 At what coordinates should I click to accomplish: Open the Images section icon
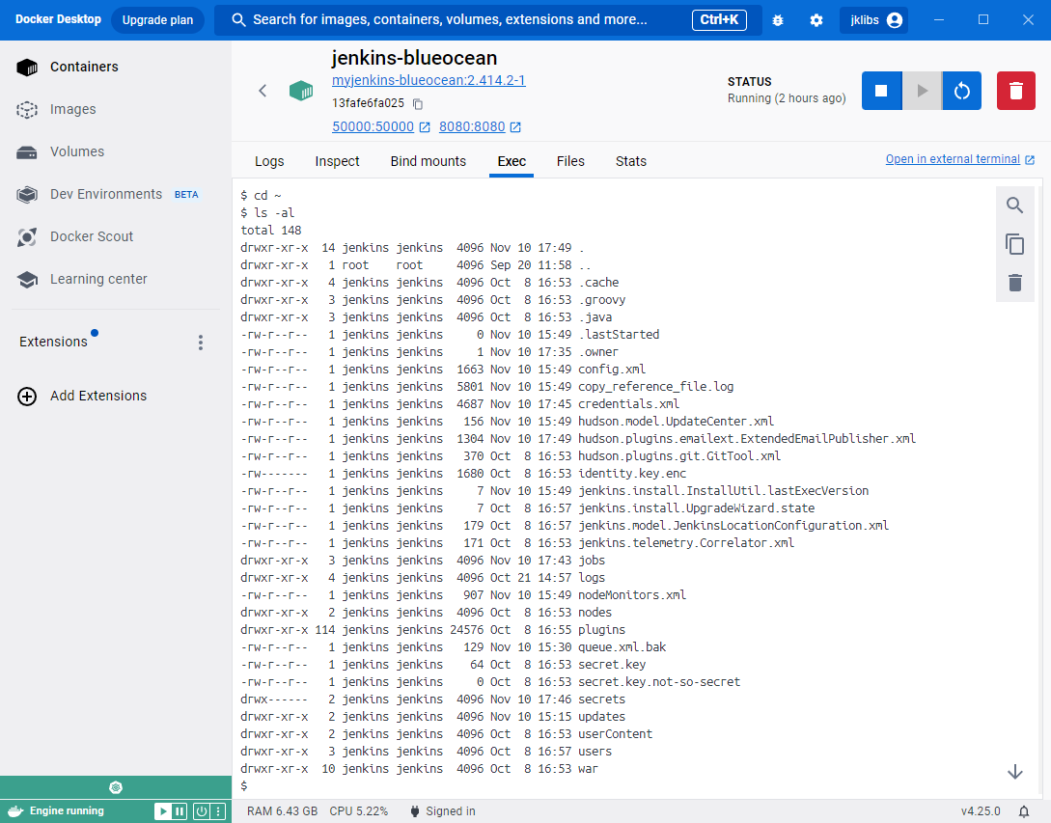pyautogui.click(x=27, y=109)
